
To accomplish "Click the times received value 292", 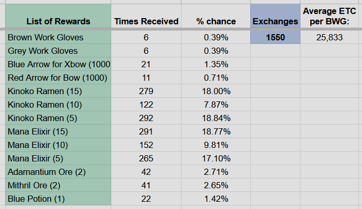I will click(146, 118).
